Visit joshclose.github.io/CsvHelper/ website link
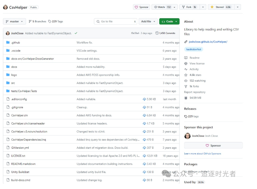Viewport: 257px width, 189px height. [208, 42]
